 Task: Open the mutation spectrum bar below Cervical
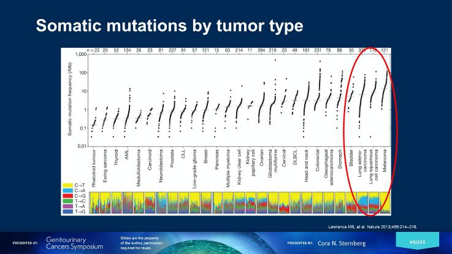pyautogui.click(x=284, y=202)
